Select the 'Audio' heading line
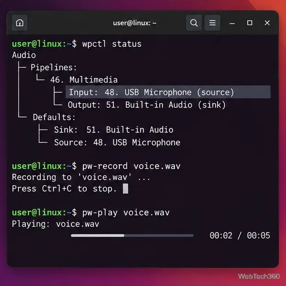Viewport: 286px width, 286px height. point(24,55)
